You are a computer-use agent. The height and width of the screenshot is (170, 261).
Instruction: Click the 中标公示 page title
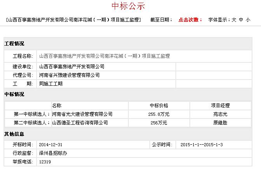click(128, 6)
